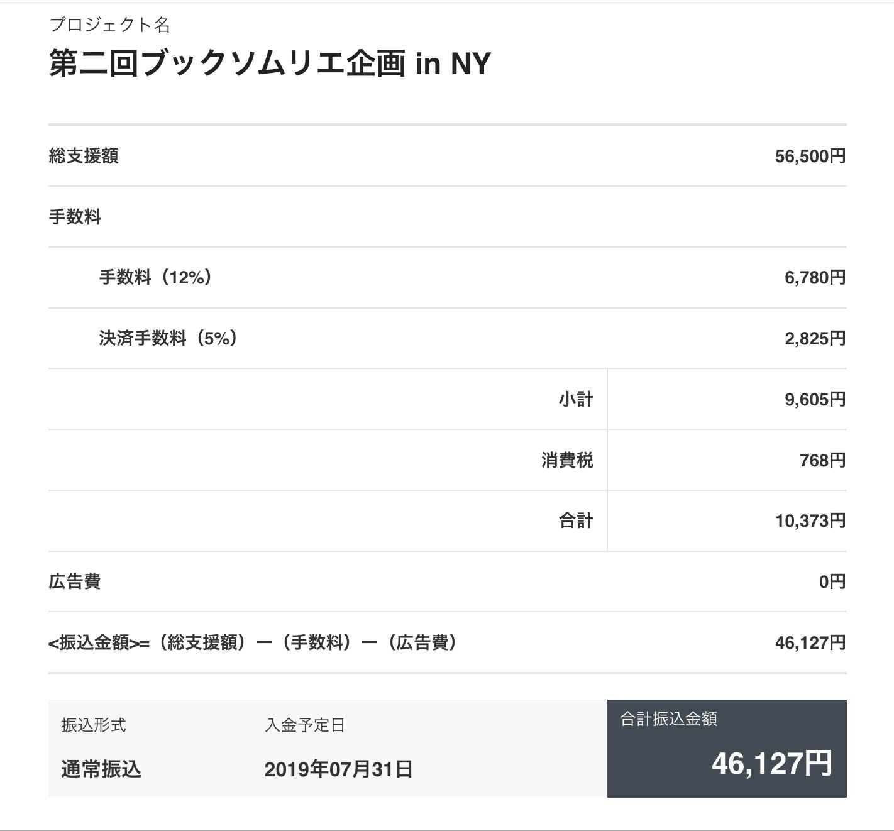The image size is (894, 831).
Task: Select the 2019年07月31日 deposit date
Action: pos(338,769)
